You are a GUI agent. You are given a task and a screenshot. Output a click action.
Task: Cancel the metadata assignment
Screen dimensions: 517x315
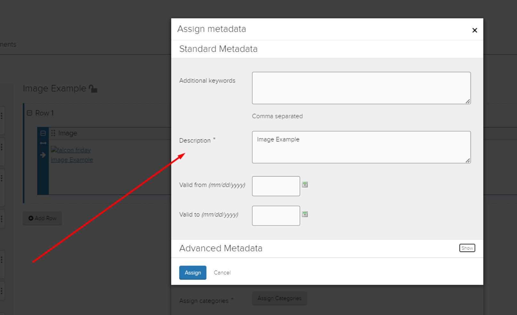[222, 272]
